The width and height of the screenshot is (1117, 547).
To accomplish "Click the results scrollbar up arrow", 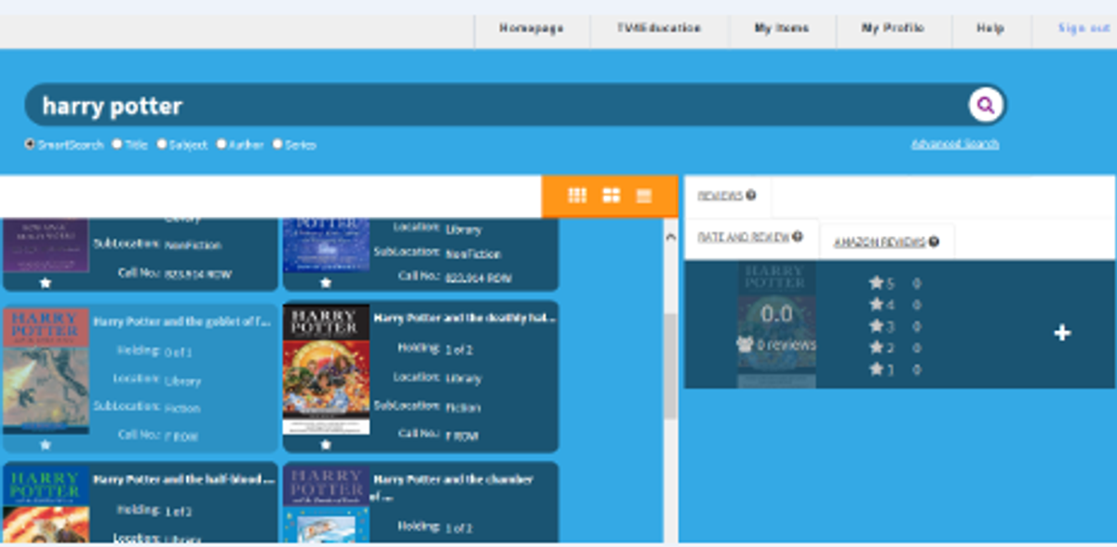I will coord(670,238).
